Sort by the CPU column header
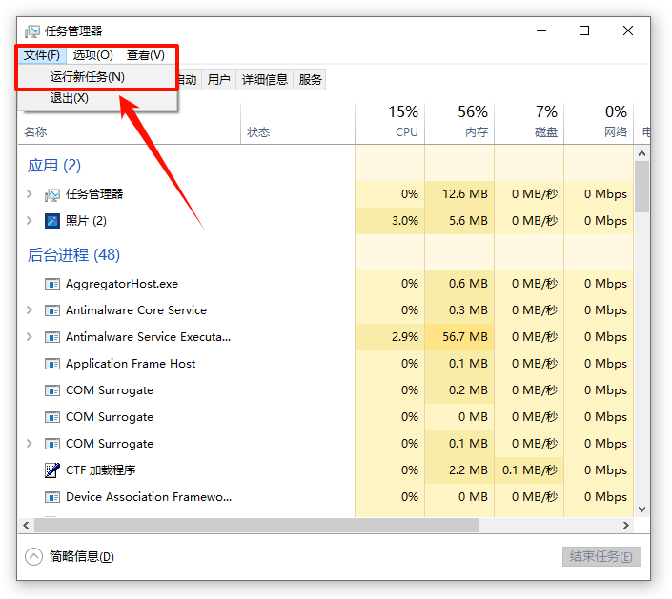 click(390, 123)
